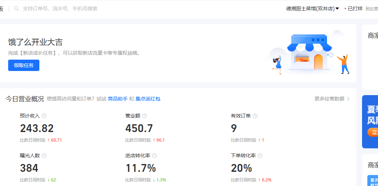
Task: Click the 450.7 turnover value
Action: (139, 128)
